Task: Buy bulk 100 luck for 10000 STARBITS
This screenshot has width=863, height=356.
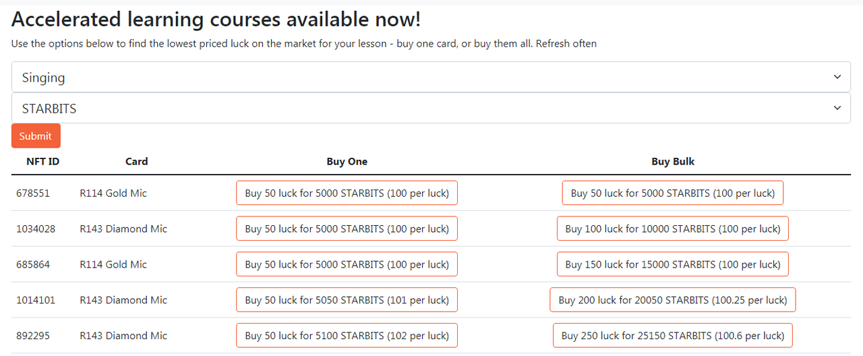Action: pyautogui.click(x=673, y=229)
